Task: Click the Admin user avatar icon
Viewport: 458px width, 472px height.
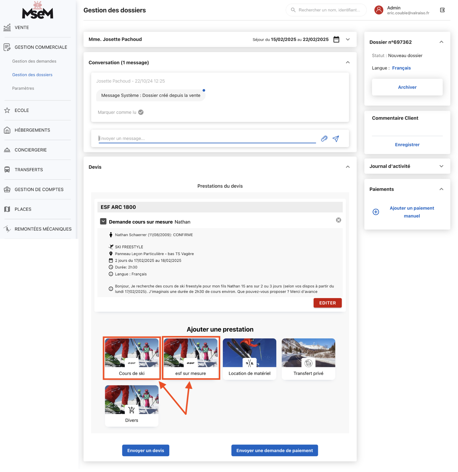Action: pos(379,10)
